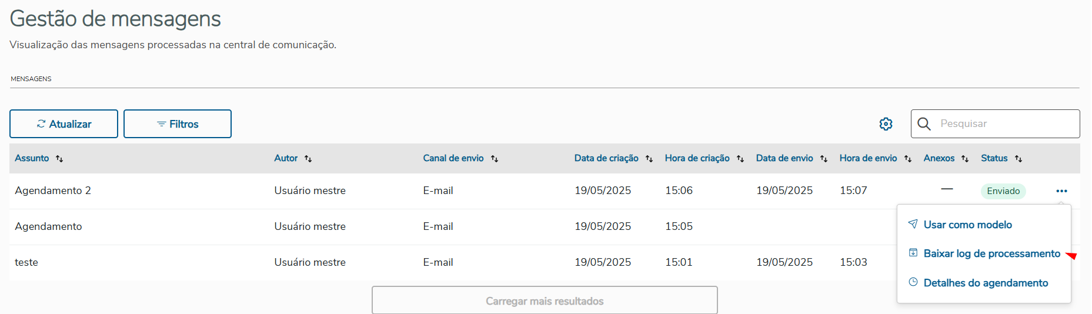Sort by Anexos column arrows
Image resolution: width=1092 pixels, height=314 pixels.
pos(965,159)
